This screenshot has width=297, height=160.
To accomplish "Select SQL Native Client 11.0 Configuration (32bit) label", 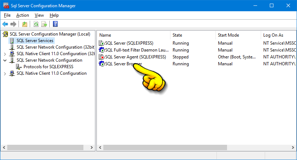I will [55, 54].
